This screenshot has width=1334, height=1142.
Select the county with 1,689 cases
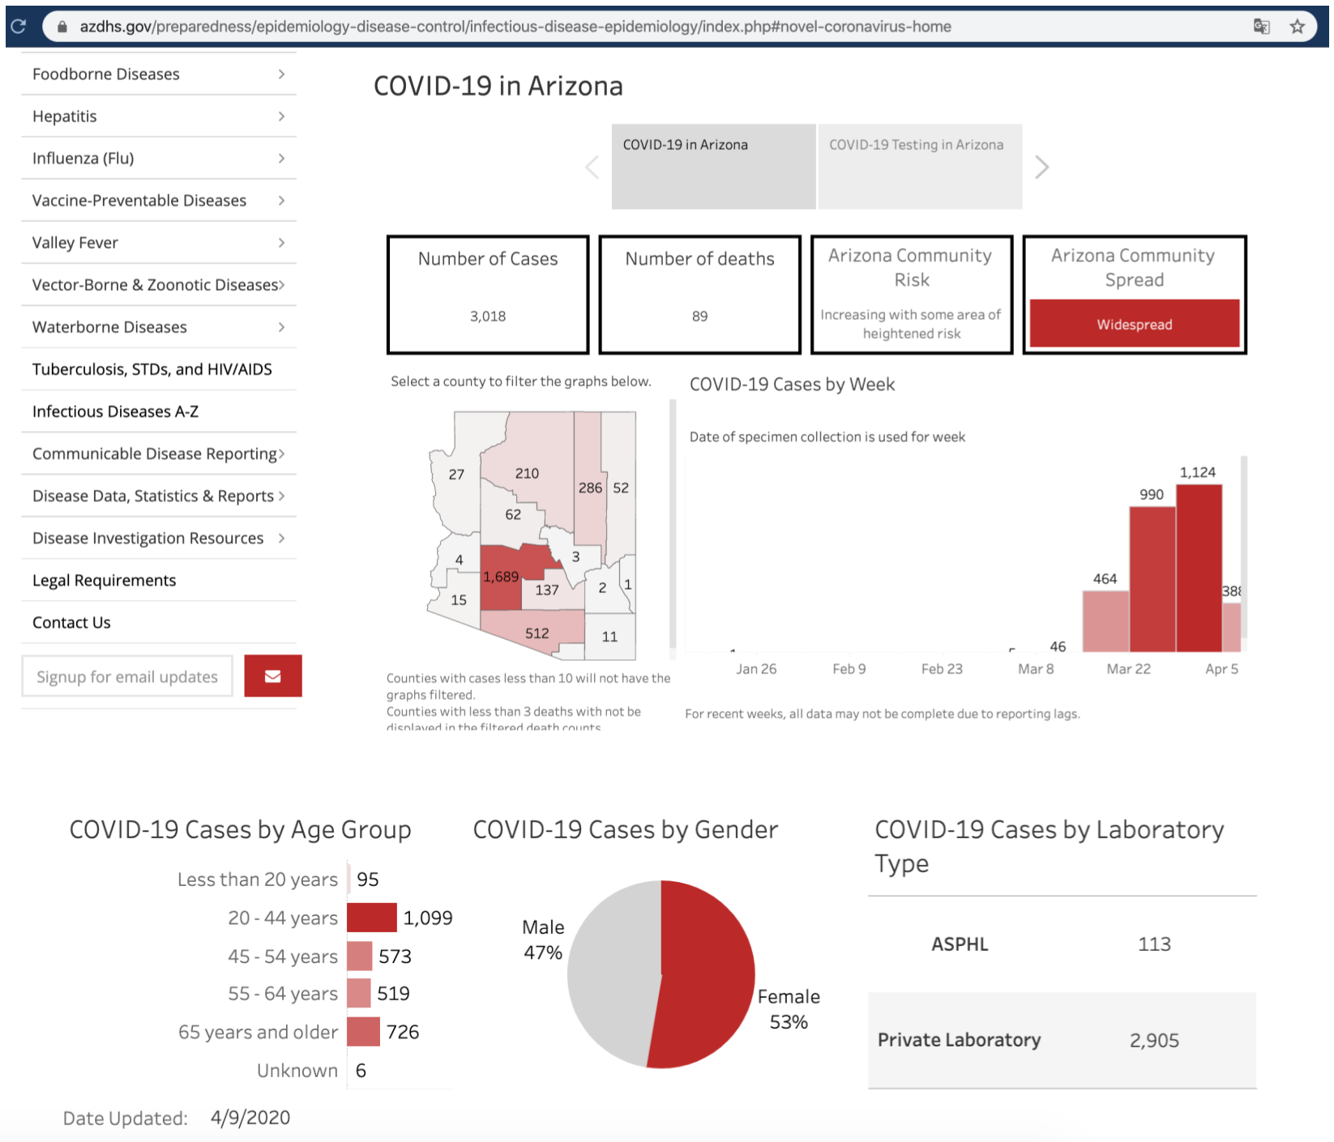coord(501,577)
